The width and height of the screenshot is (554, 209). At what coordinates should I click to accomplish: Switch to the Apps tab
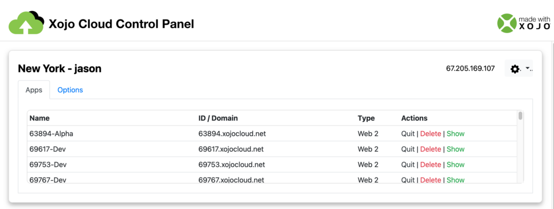(x=34, y=90)
